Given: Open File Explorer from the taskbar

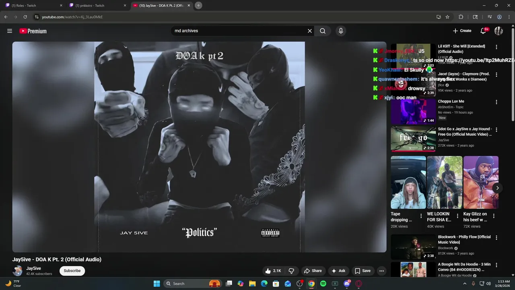Looking at the screenshot, I should pyautogui.click(x=252, y=284).
